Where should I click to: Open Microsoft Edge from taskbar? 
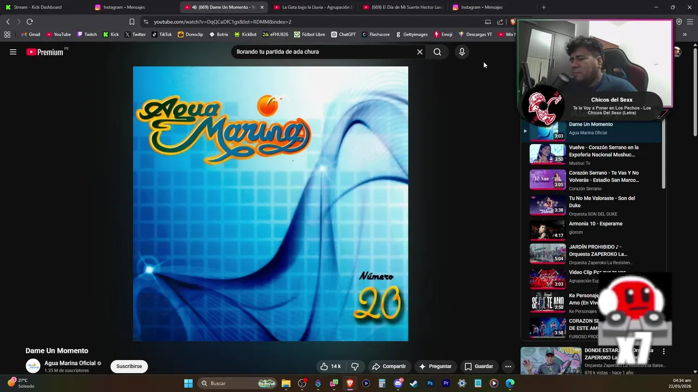510,383
